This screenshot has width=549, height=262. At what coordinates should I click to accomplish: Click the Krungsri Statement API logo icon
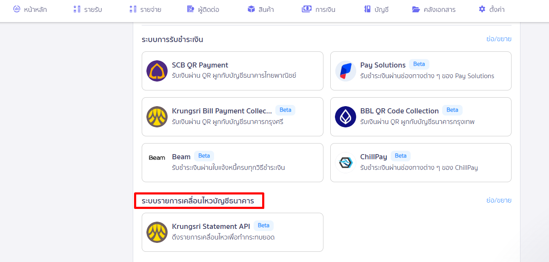pyautogui.click(x=157, y=232)
